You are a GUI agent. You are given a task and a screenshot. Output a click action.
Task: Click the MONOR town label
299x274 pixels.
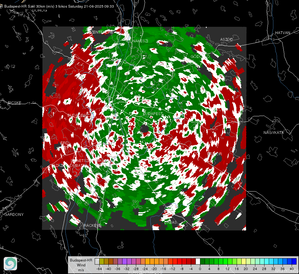click(215, 154)
